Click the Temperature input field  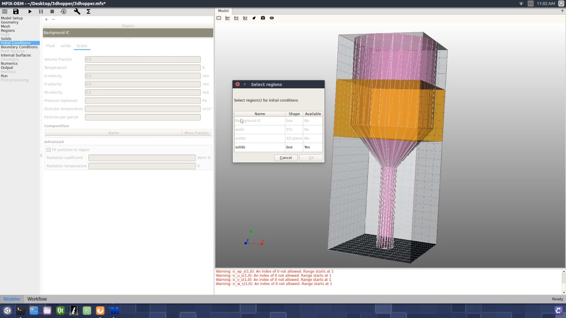tap(142, 68)
